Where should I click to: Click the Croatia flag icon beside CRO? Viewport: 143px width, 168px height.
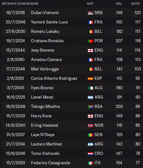pos(90,154)
